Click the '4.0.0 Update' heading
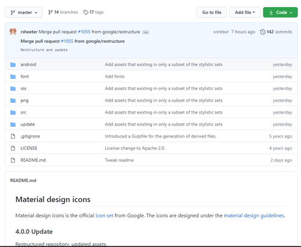 click(x=34, y=231)
